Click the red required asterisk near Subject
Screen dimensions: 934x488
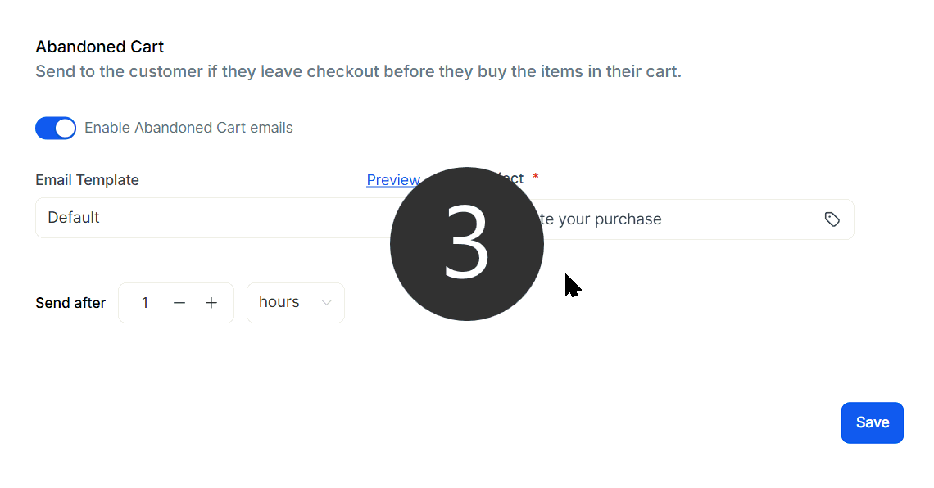tap(536, 178)
